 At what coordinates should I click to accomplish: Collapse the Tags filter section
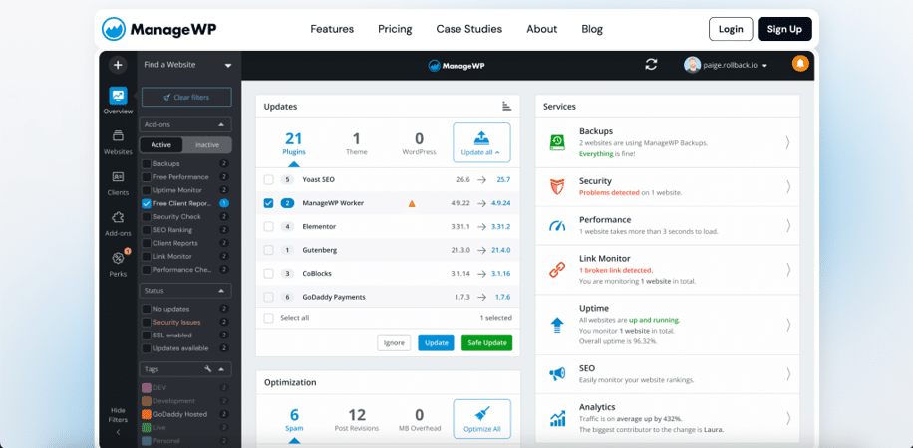[x=221, y=369]
